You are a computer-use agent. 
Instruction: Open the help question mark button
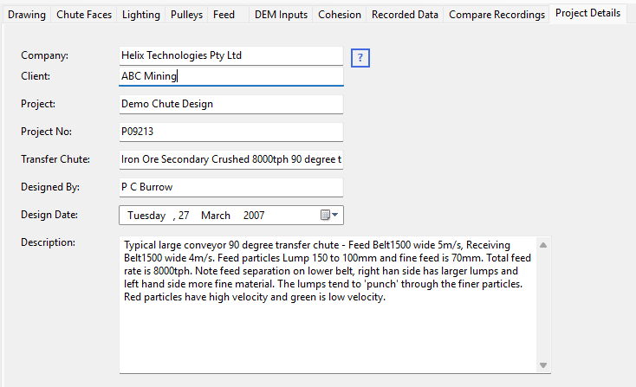(x=360, y=58)
